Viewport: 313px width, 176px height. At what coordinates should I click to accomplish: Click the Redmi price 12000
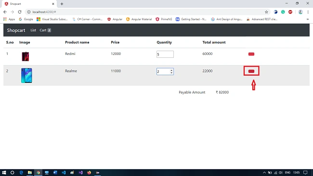coord(116,54)
